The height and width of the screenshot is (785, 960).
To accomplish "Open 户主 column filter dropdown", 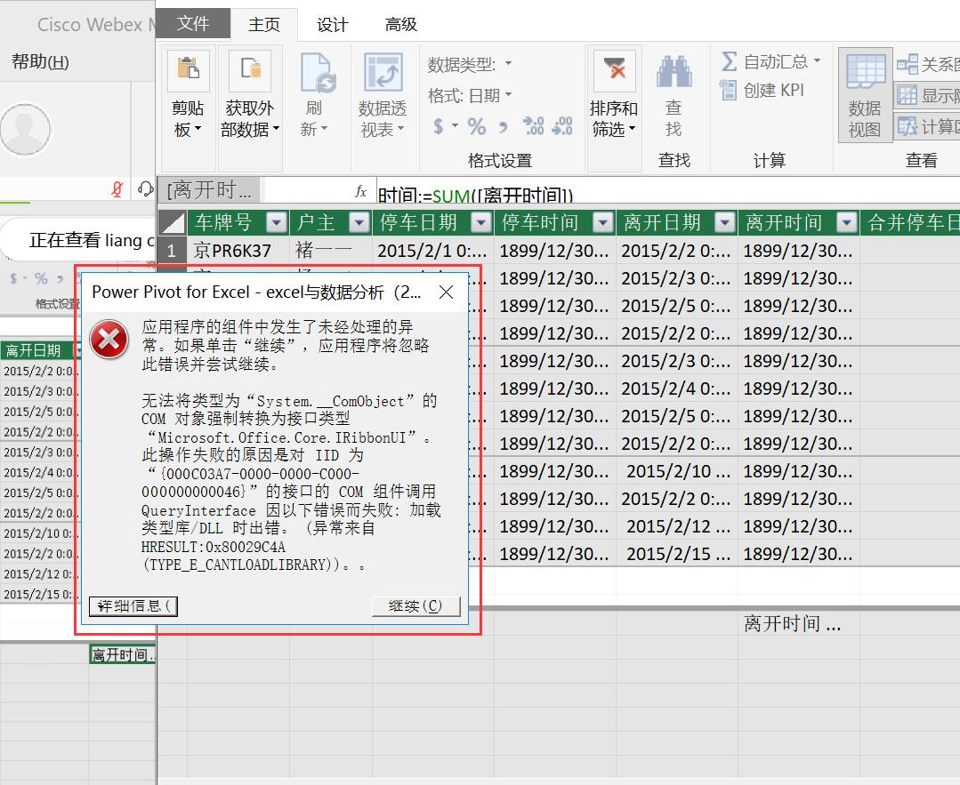I will (x=359, y=223).
